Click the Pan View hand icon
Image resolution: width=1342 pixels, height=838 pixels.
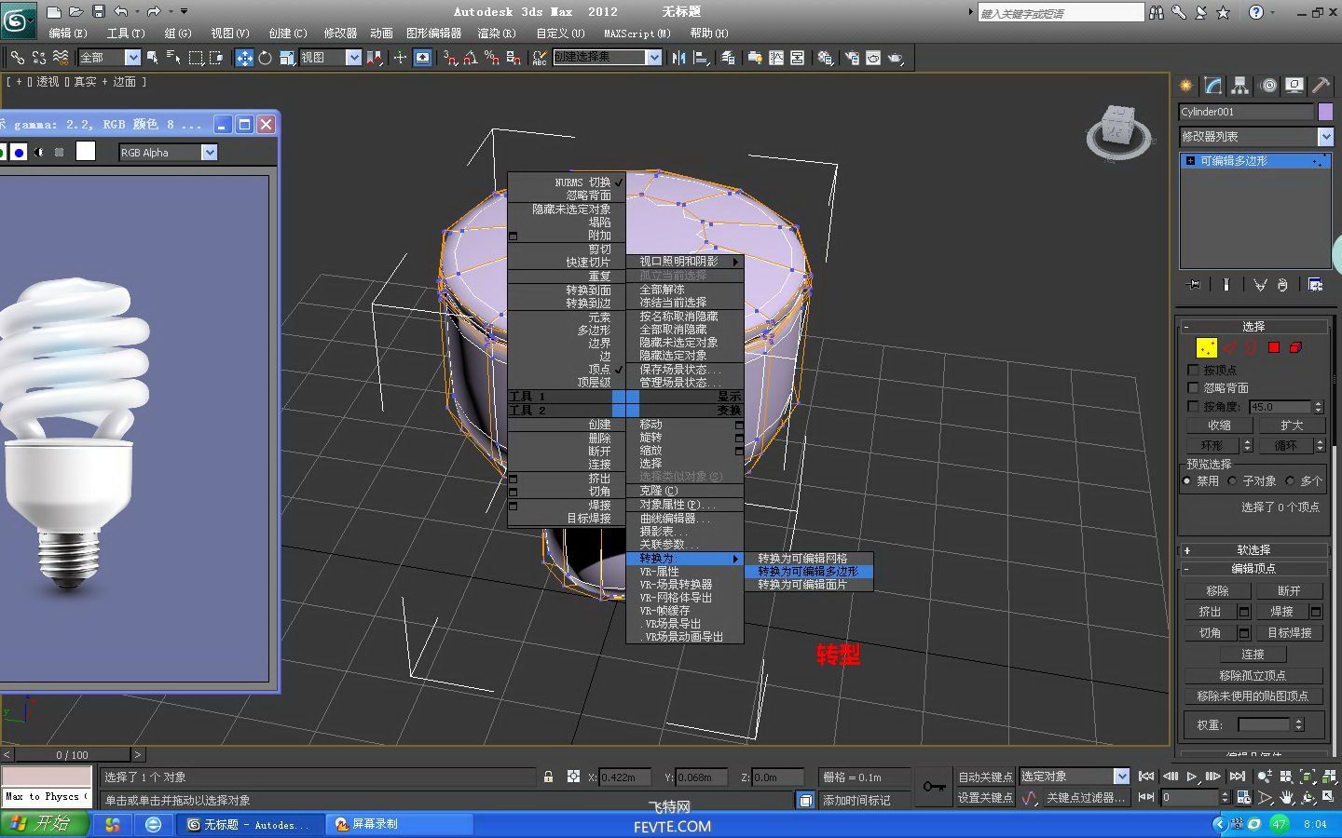[x=1286, y=798]
